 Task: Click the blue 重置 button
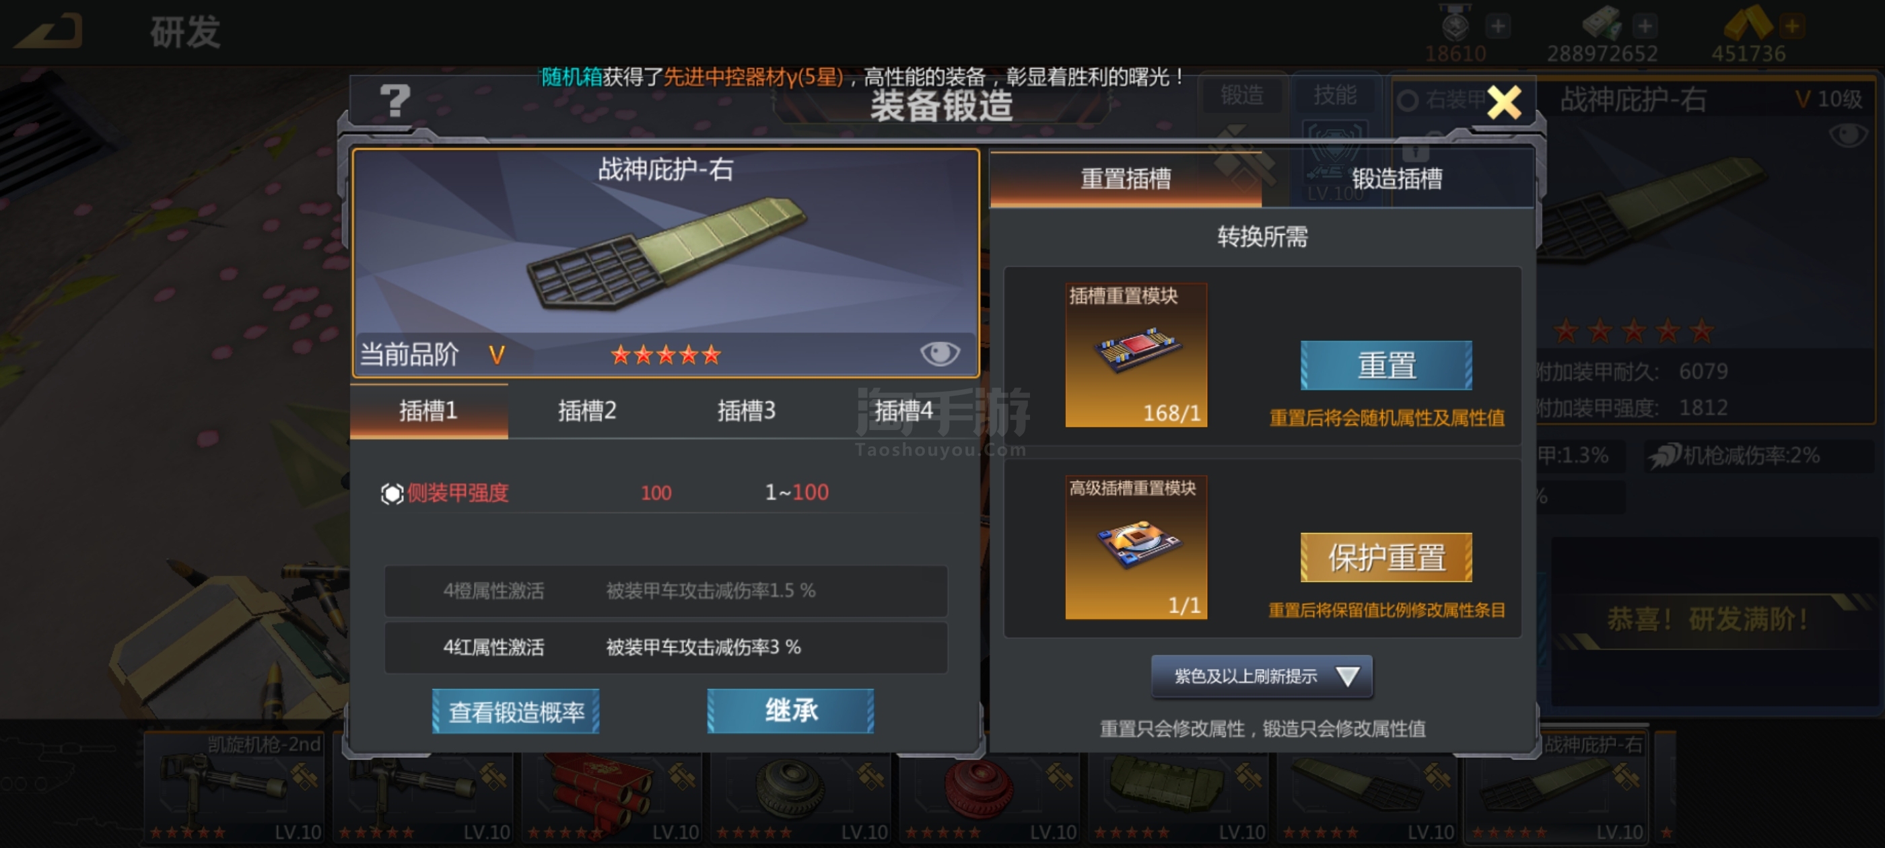point(1386,365)
